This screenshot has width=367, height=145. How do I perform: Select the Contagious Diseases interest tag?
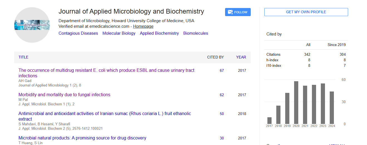[78, 33]
